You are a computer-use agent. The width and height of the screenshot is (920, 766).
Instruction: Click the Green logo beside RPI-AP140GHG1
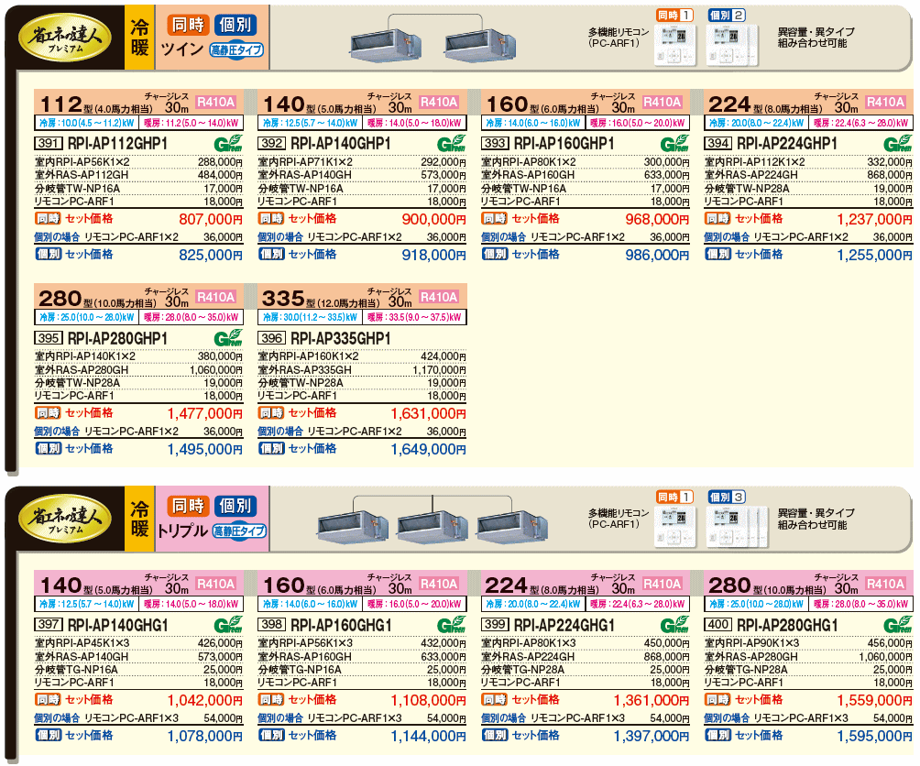tap(228, 625)
